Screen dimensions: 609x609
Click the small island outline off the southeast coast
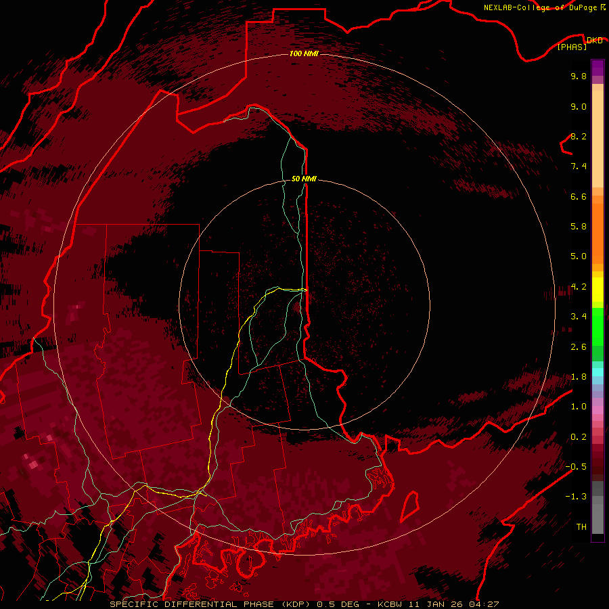tap(411, 506)
